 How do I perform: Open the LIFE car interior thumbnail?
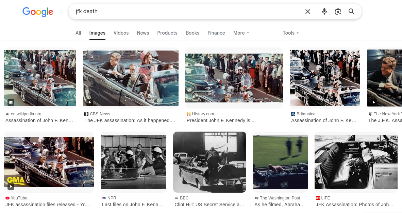pyautogui.click(x=356, y=162)
